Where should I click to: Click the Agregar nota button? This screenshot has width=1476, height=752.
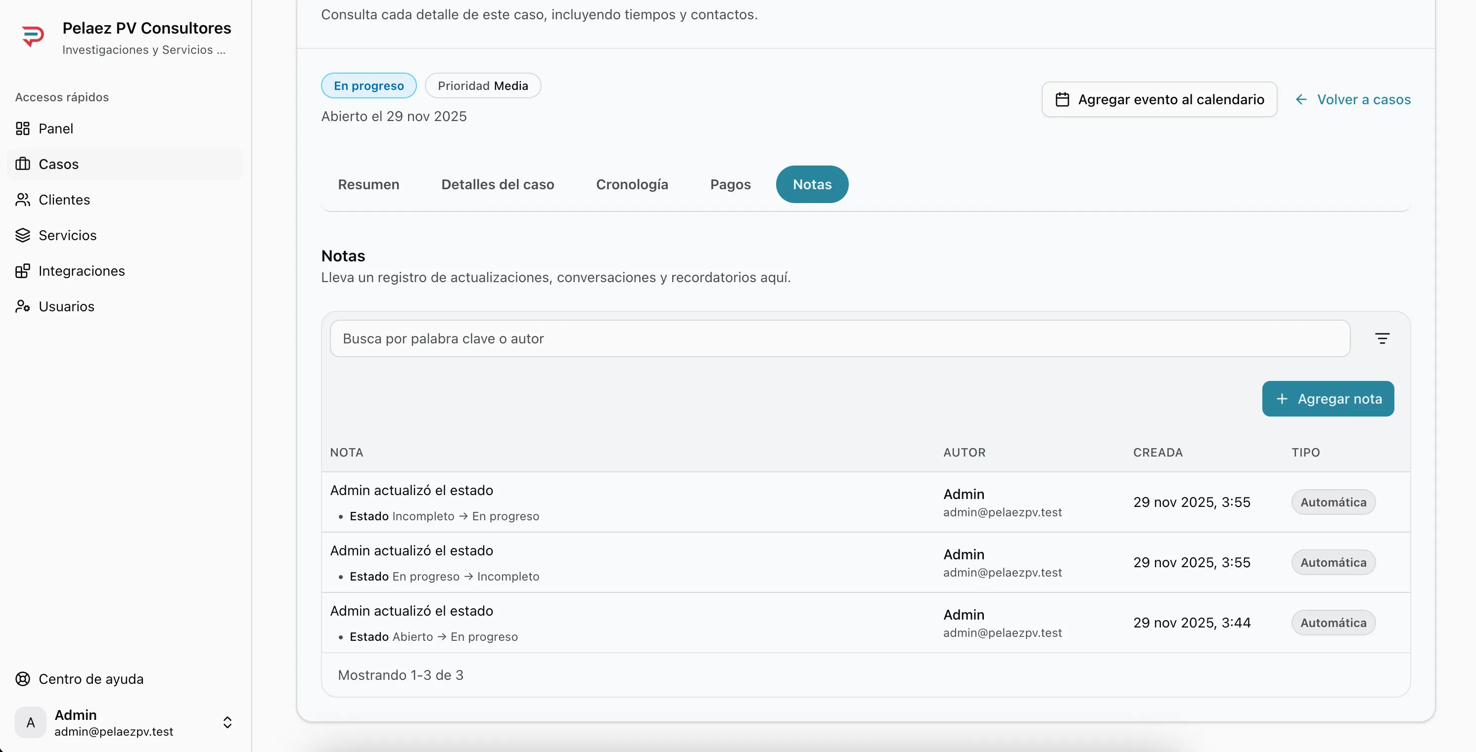coord(1328,399)
